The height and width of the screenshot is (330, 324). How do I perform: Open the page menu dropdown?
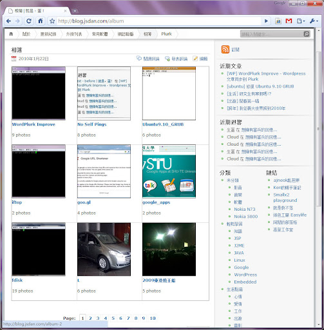click(301, 21)
